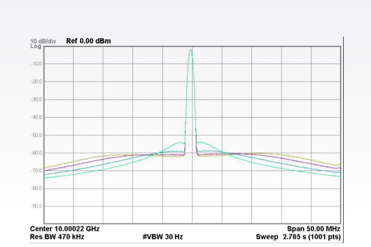371x247 pixels.
Task: Click the yellow trace at the left edge
Action: tap(46, 167)
